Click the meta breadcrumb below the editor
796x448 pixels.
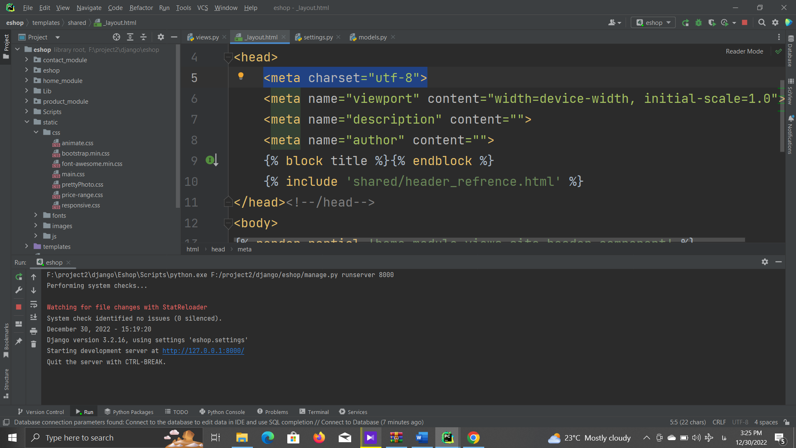pyautogui.click(x=245, y=249)
